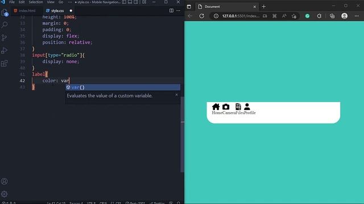Open a new browser tab
Viewport: 364px width, 204px height.
[264, 7]
